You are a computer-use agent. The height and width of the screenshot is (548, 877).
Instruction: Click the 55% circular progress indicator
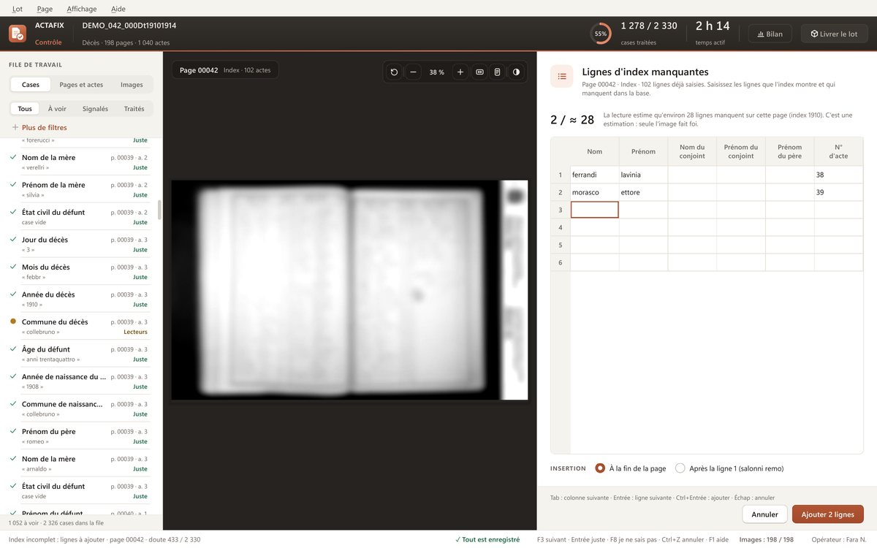point(601,34)
